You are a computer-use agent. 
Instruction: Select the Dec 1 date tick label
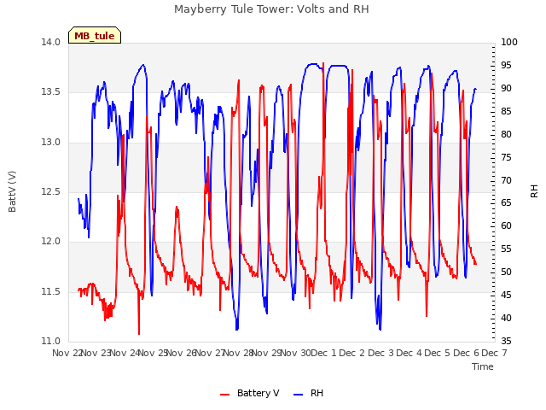pos(324,353)
